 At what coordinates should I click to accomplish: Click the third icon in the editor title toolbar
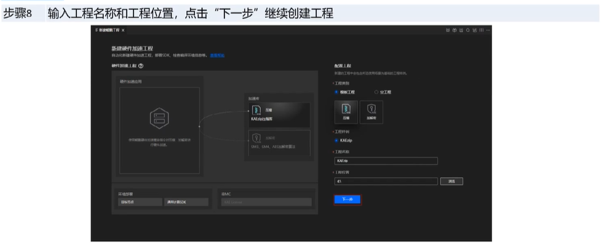[x=461, y=30]
